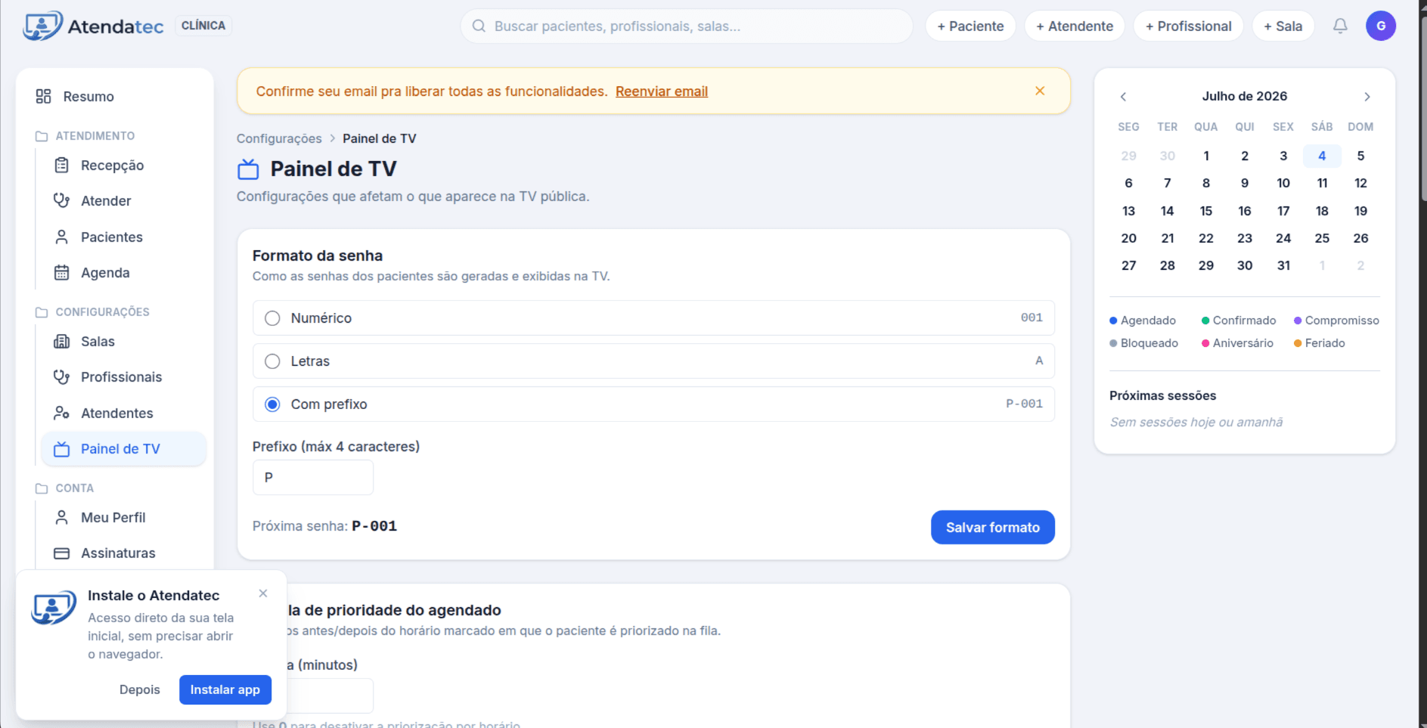Collapse the ATENDIMENTO sidebar section
This screenshot has height=728, width=1427.
coord(85,136)
